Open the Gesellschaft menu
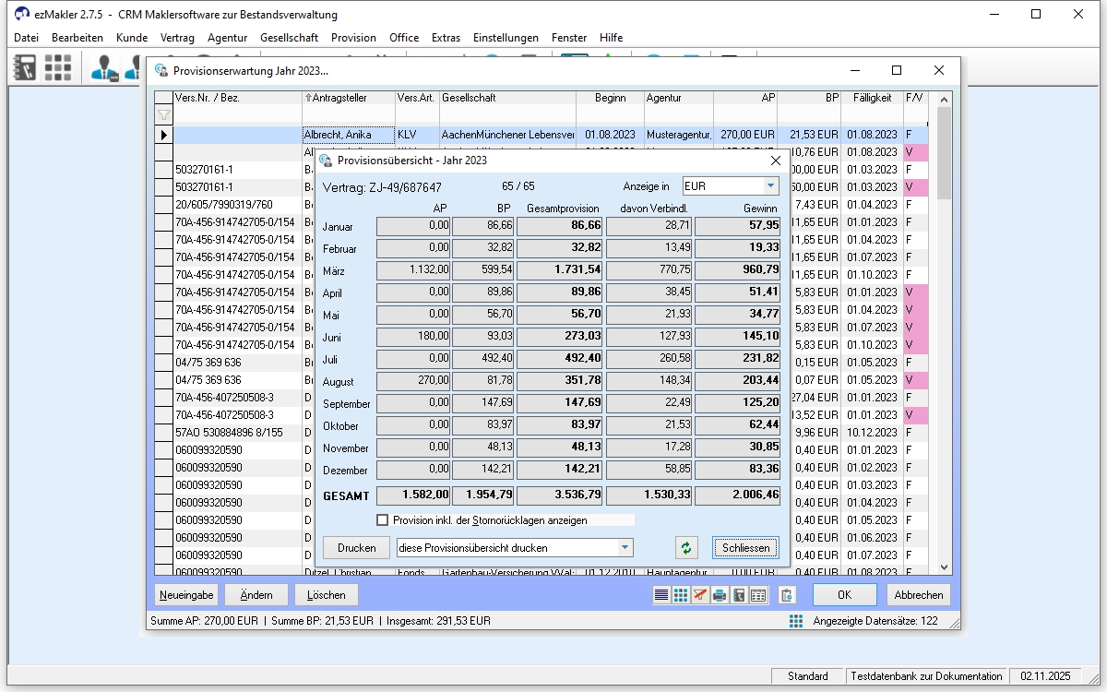 (x=289, y=38)
